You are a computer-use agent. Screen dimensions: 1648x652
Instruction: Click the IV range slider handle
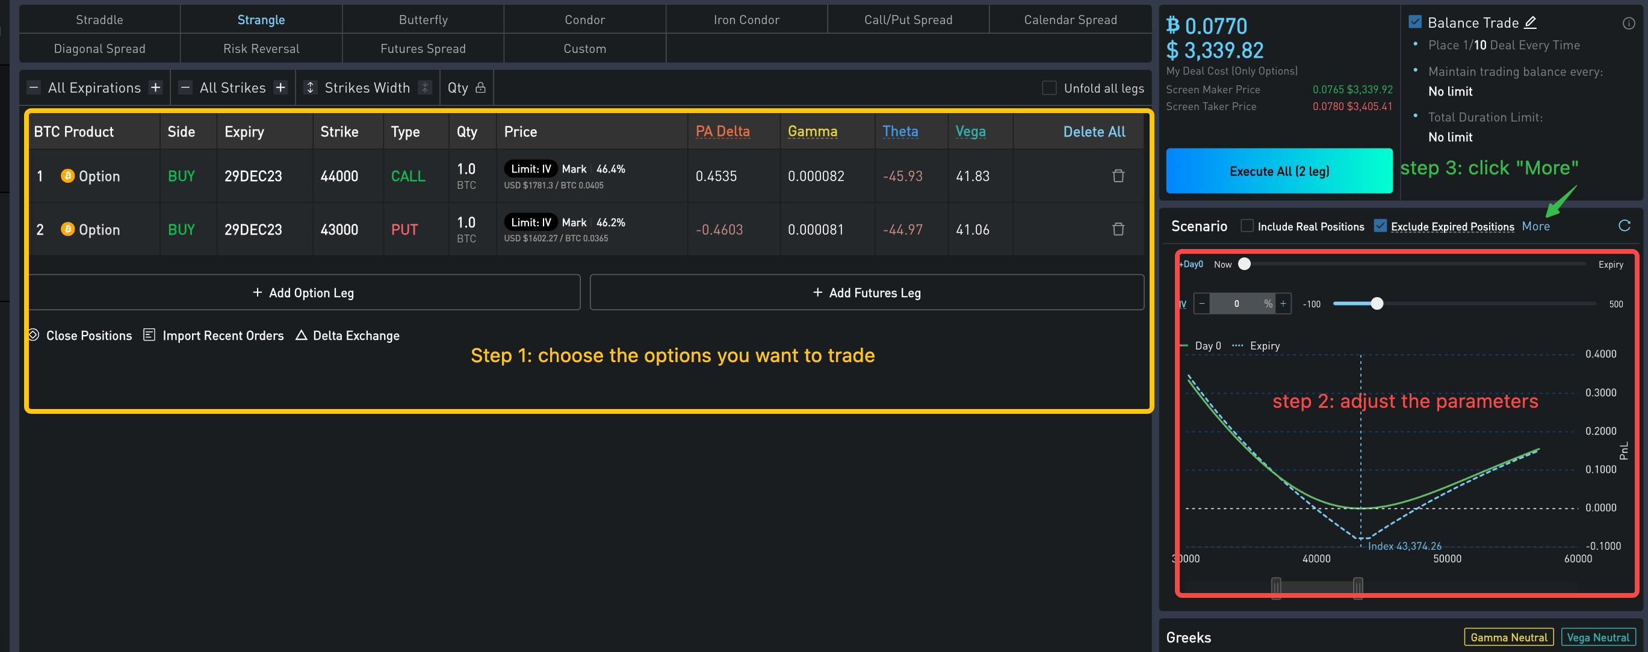click(1377, 304)
